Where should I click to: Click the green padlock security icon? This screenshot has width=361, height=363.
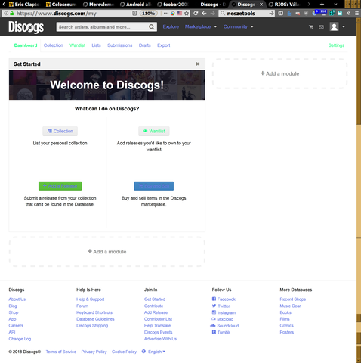[12, 14]
